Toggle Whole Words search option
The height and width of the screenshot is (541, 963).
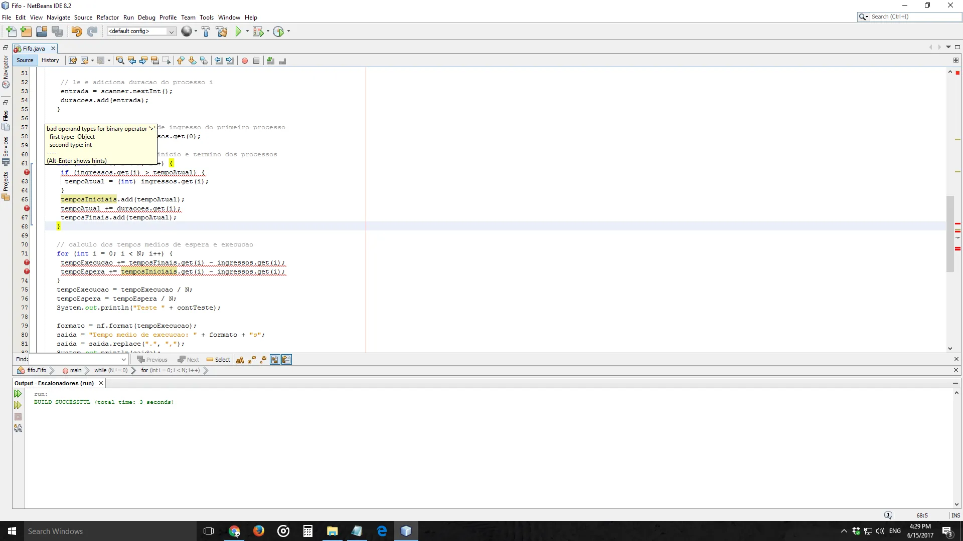[x=251, y=360]
